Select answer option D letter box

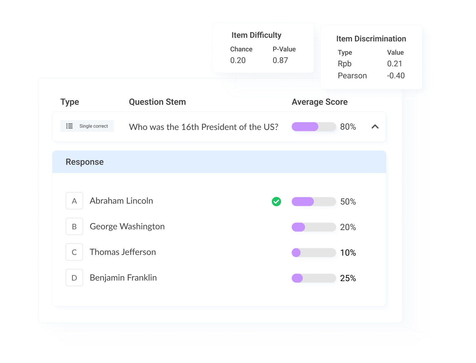(74, 277)
